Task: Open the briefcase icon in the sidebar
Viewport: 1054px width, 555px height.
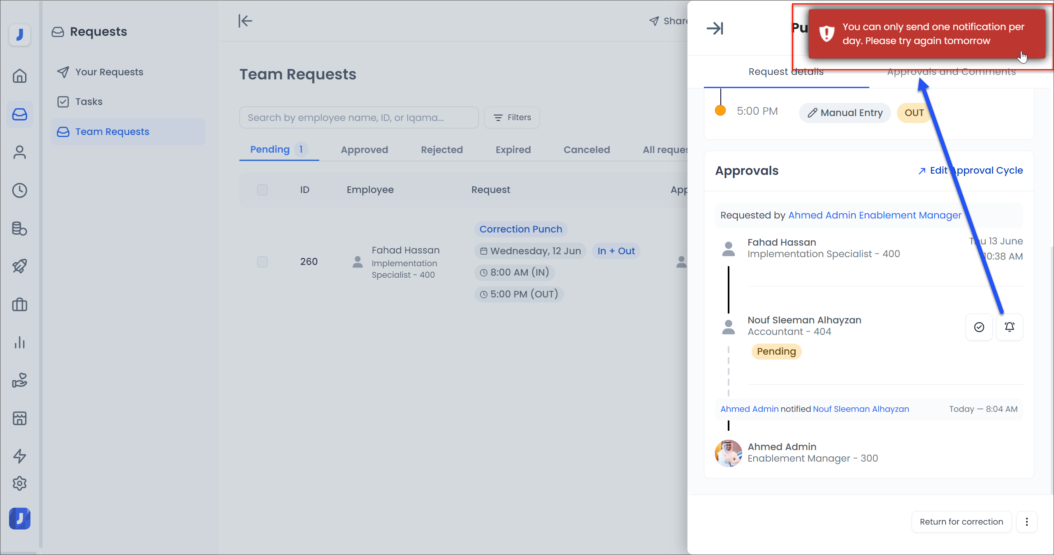Action: click(19, 304)
